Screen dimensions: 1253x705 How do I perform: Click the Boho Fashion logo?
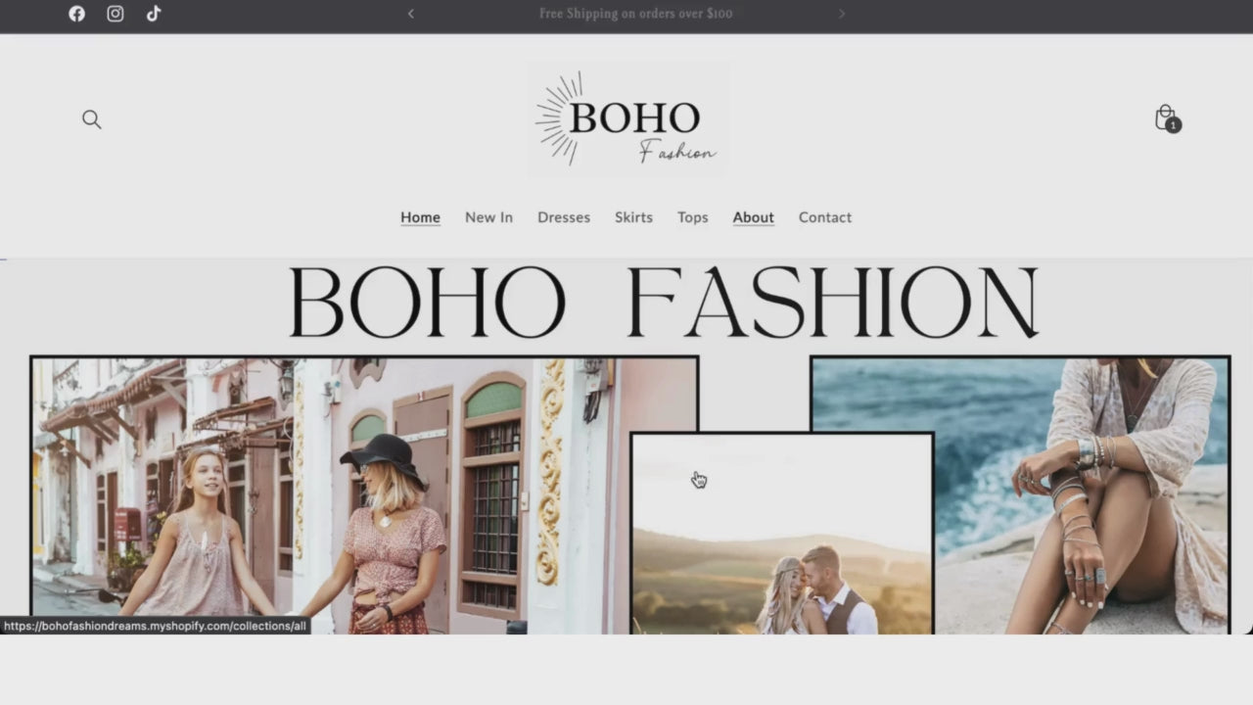point(628,119)
